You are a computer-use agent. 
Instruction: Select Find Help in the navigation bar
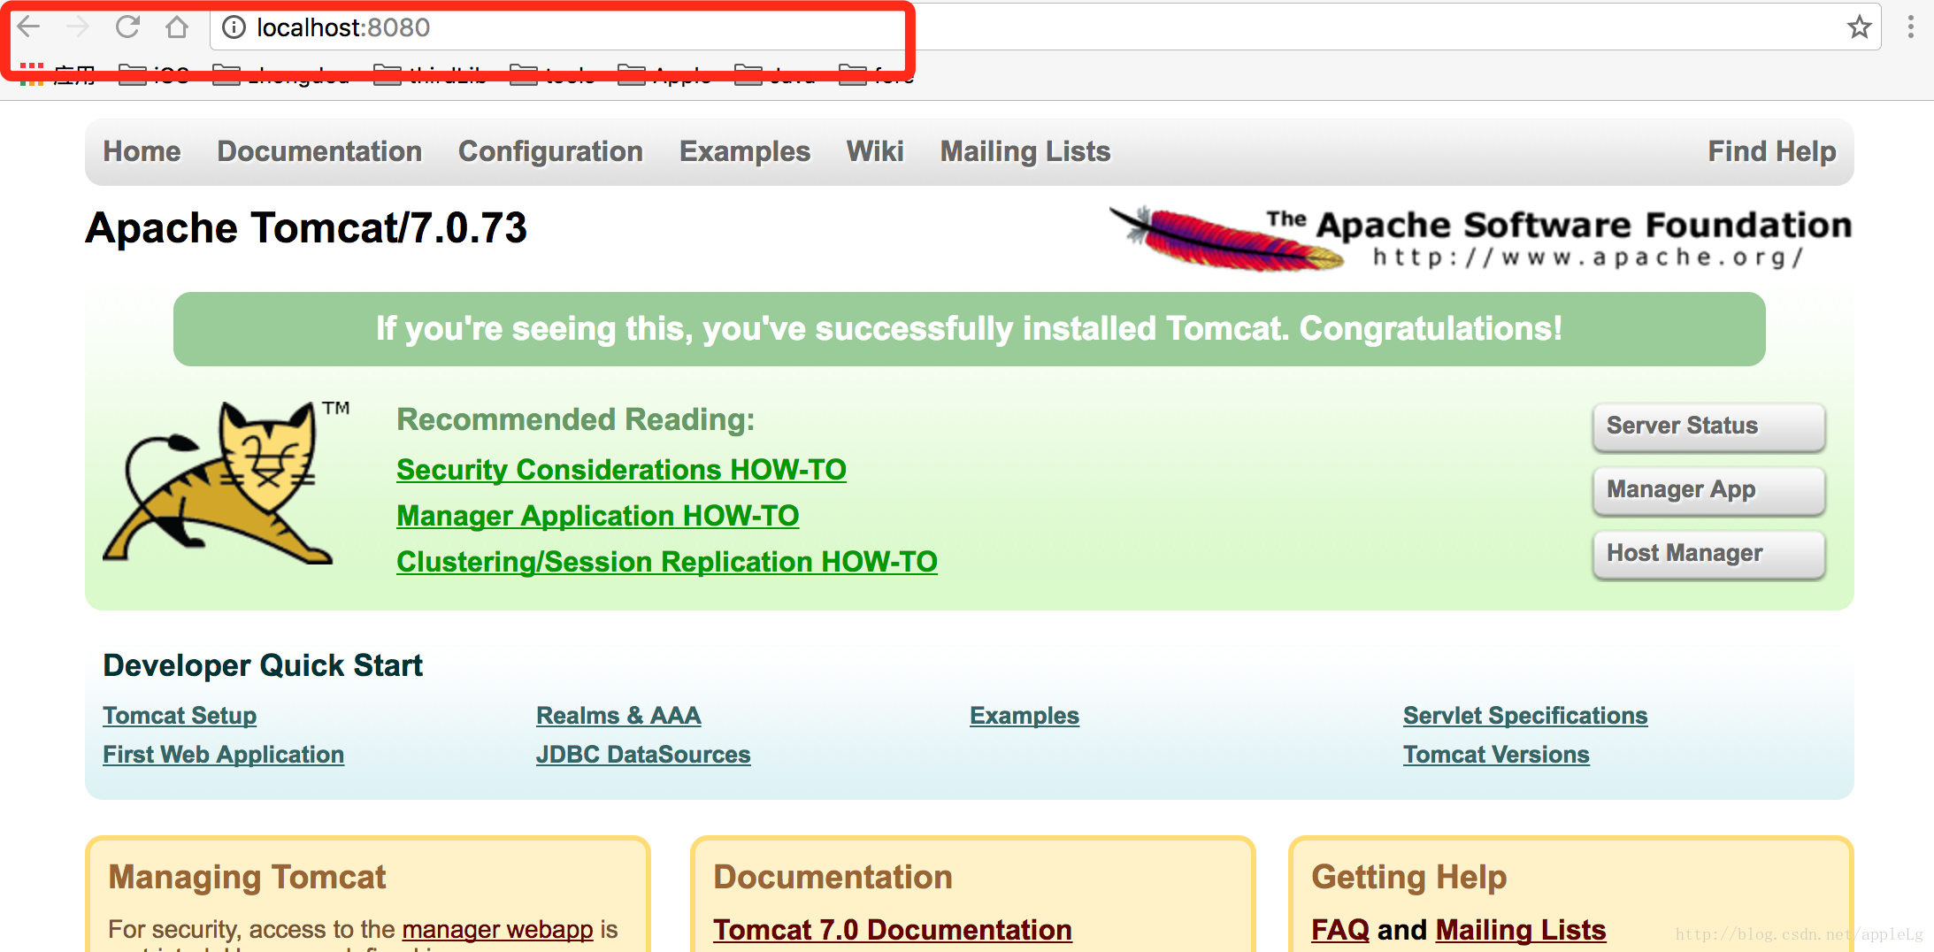[1771, 151]
